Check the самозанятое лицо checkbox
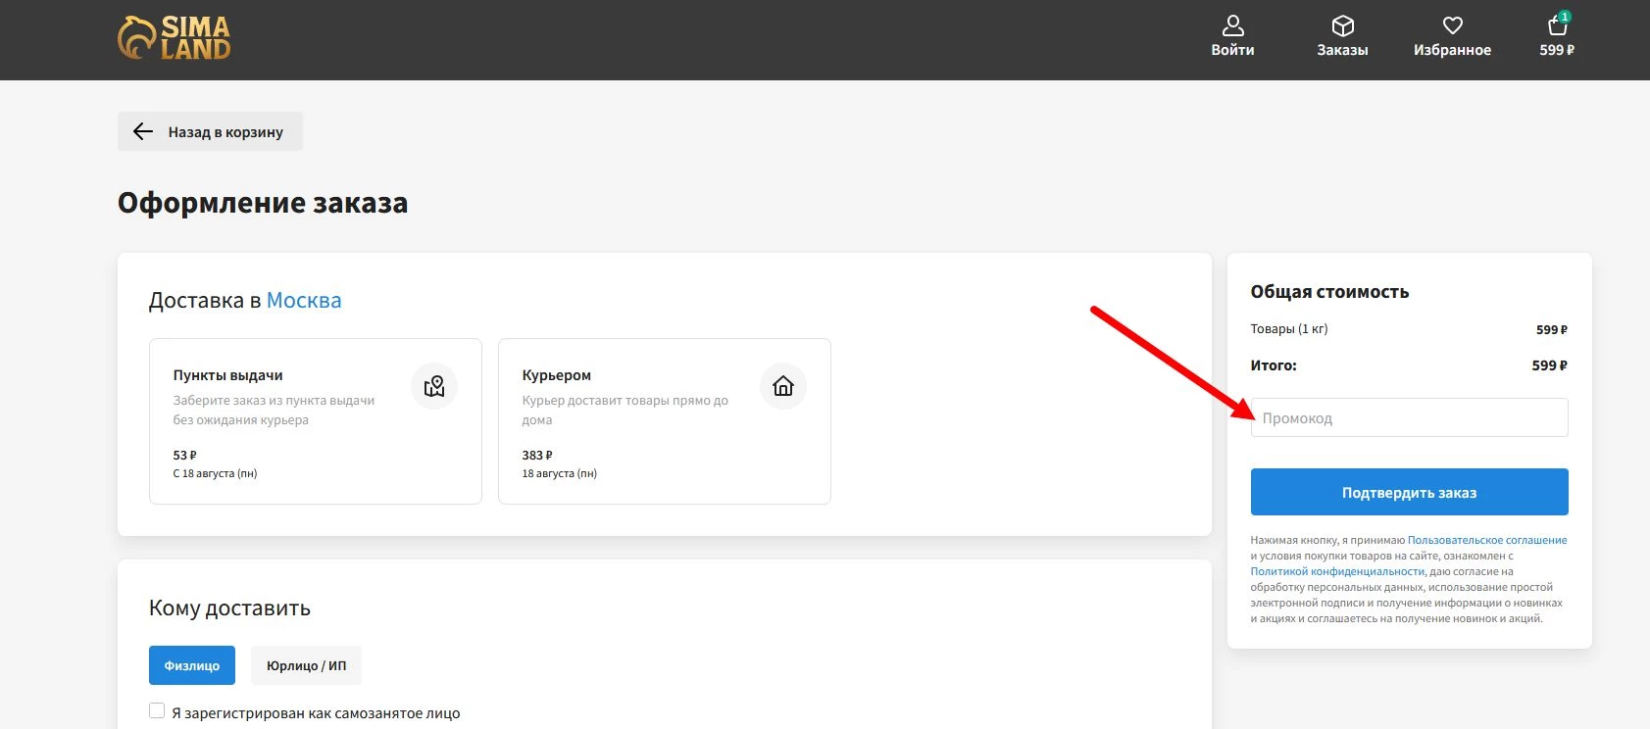1650x729 pixels. (157, 711)
